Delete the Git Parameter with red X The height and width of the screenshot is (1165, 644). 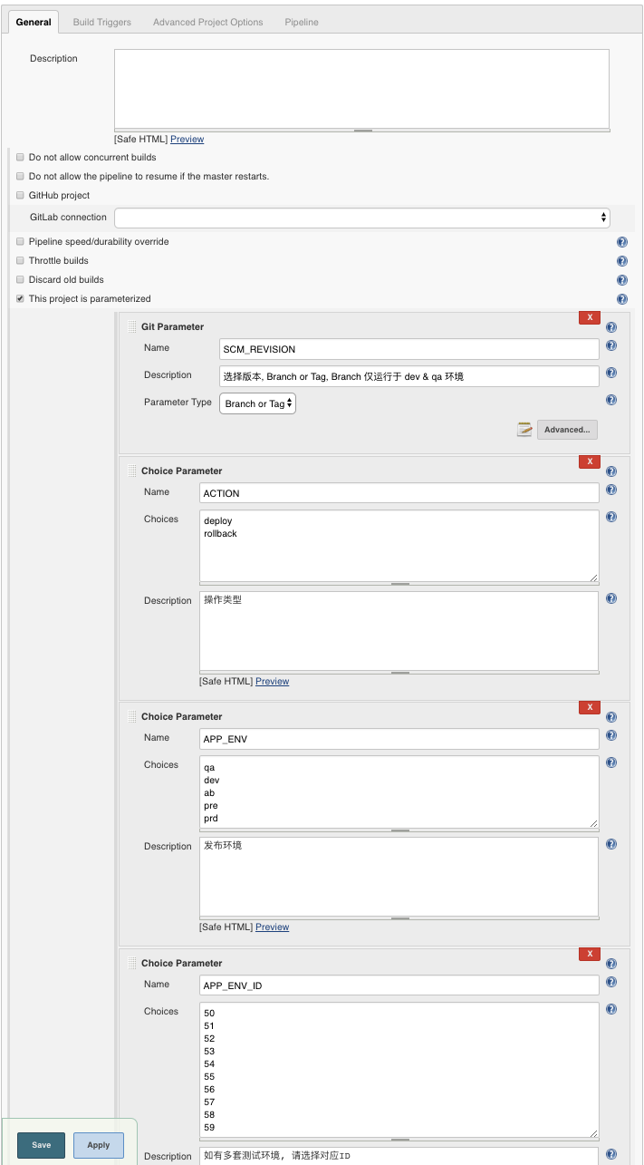click(x=590, y=317)
